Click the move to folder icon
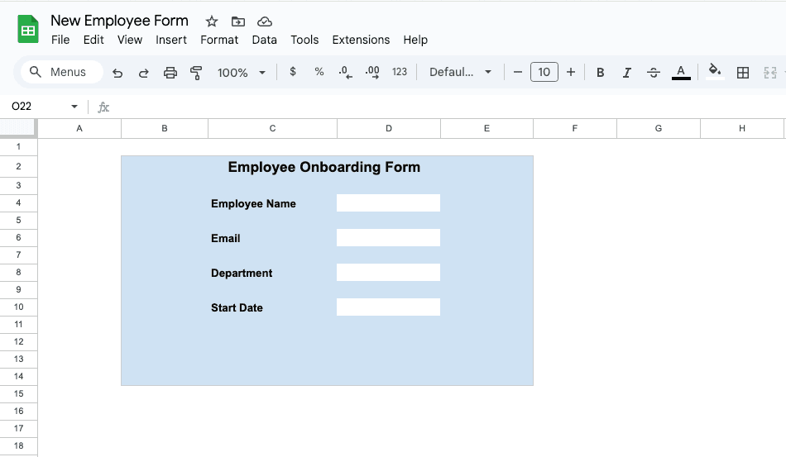The width and height of the screenshot is (786, 457). point(238,21)
